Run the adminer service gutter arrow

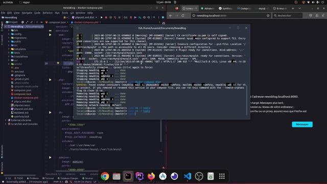[x=50, y=157]
